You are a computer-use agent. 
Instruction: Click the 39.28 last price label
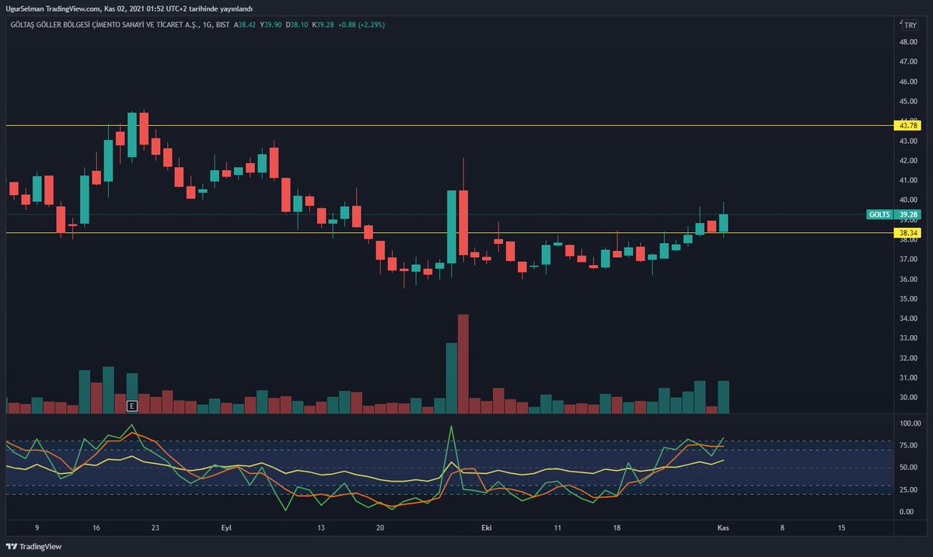908,214
